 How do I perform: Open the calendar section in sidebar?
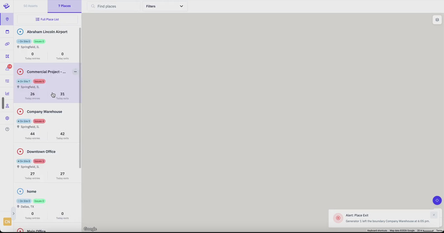[x=7, y=32]
